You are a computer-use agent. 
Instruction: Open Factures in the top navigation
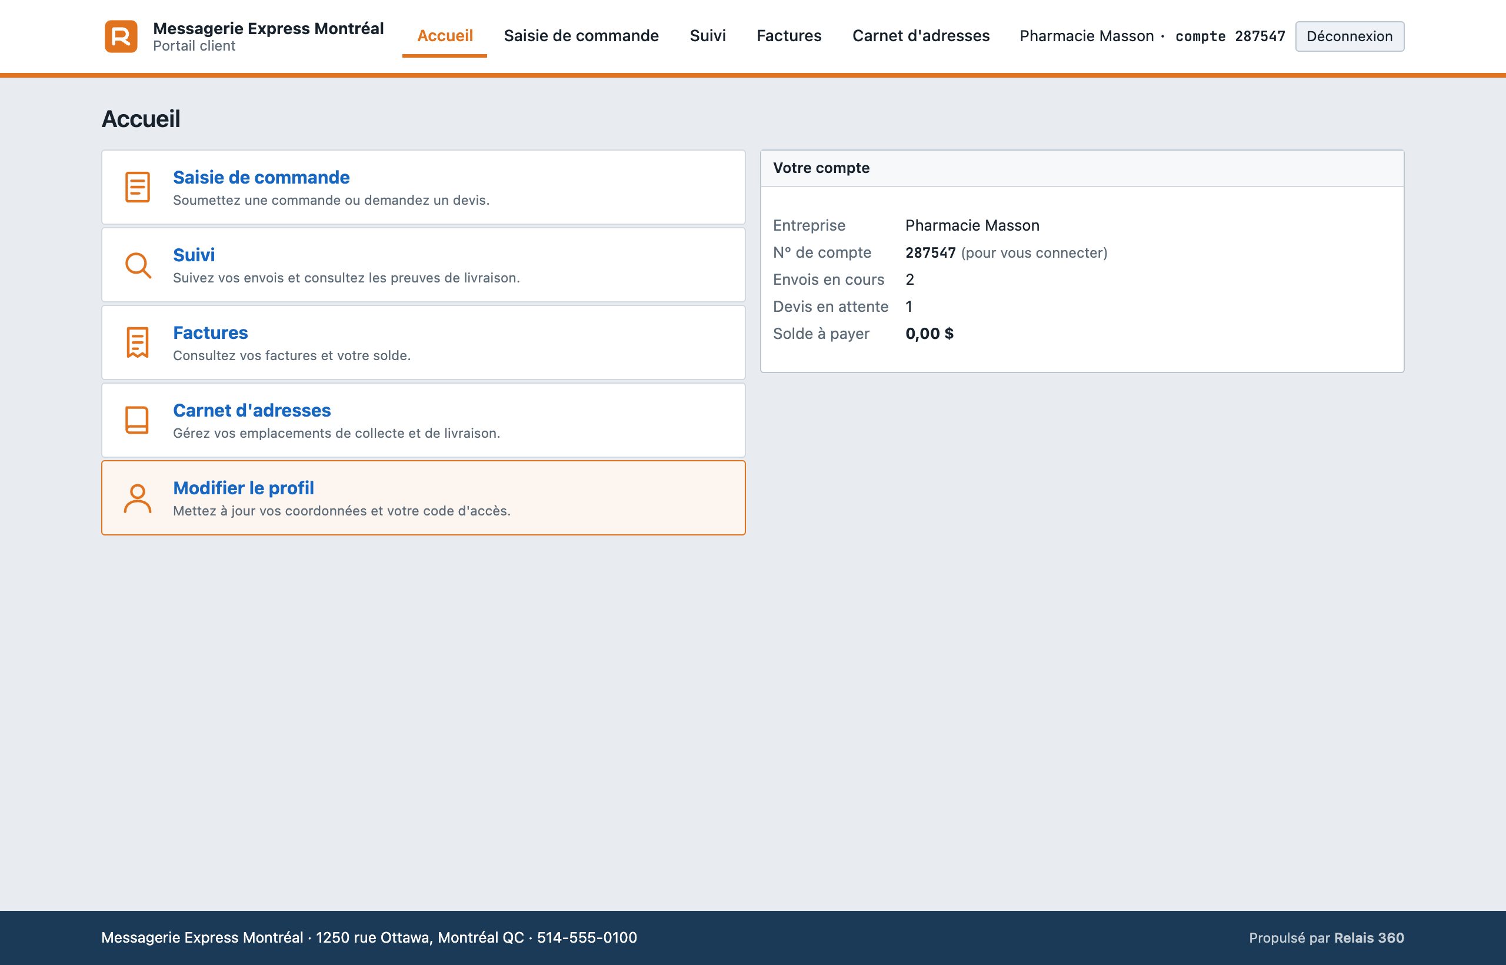point(789,36)
